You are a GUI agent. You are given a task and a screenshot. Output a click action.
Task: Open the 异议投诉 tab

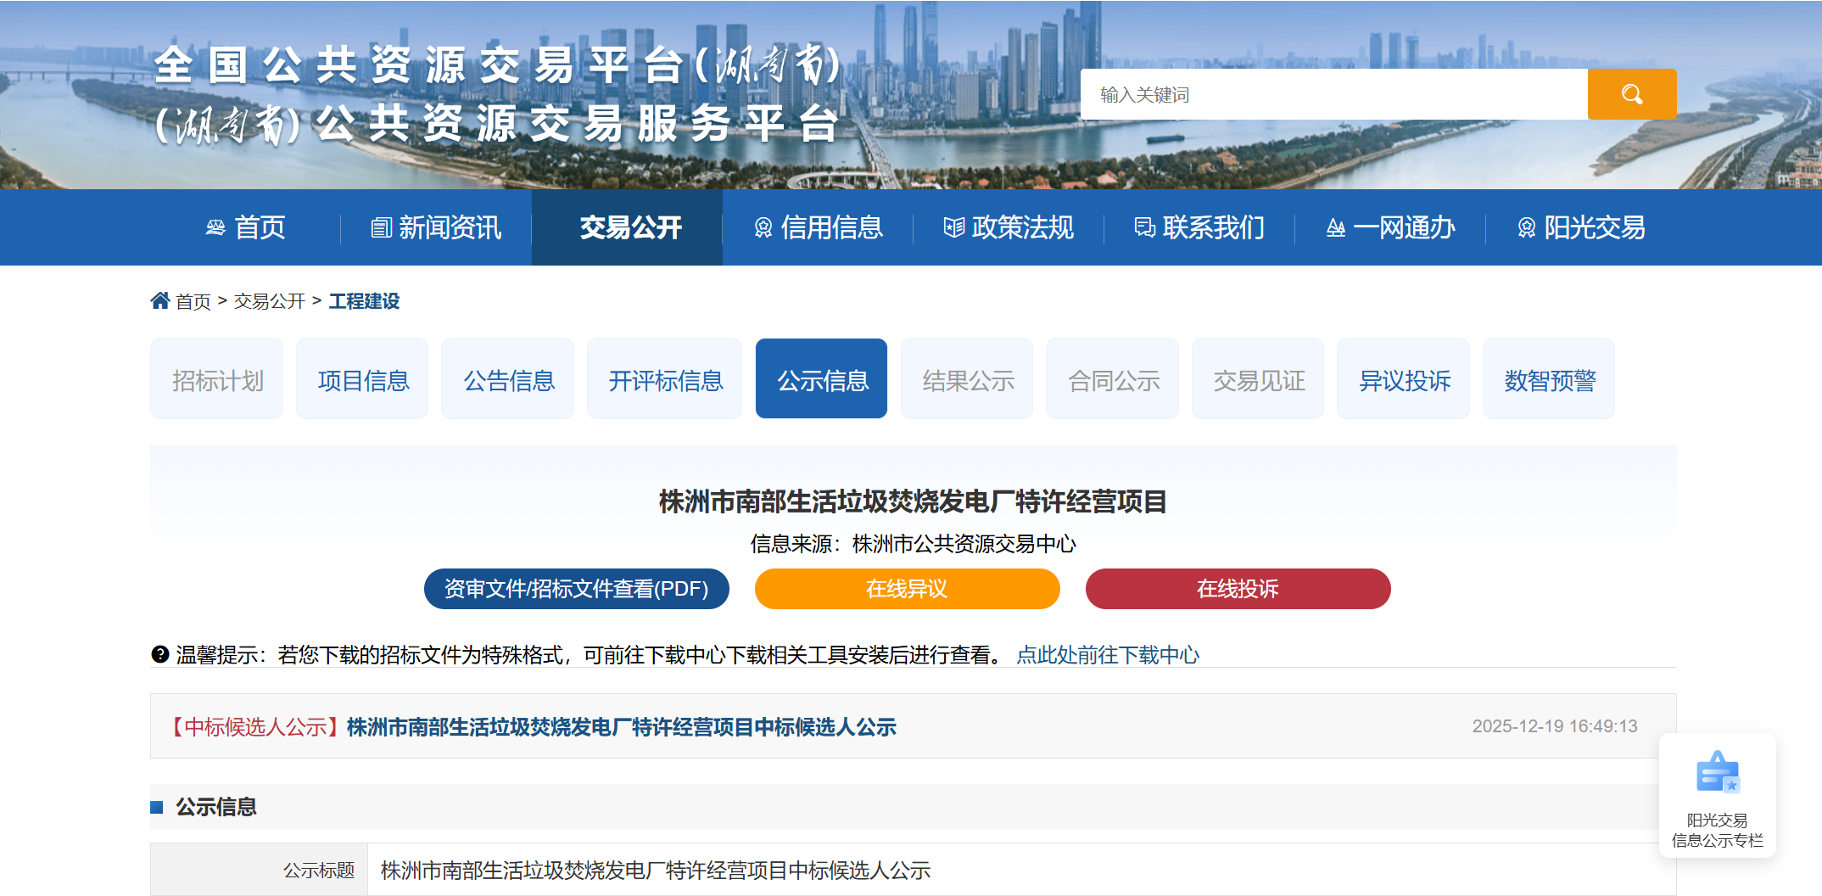(1404, 379)
